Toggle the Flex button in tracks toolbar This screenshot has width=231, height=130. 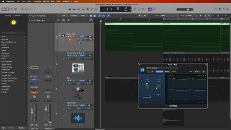(104, 16)
